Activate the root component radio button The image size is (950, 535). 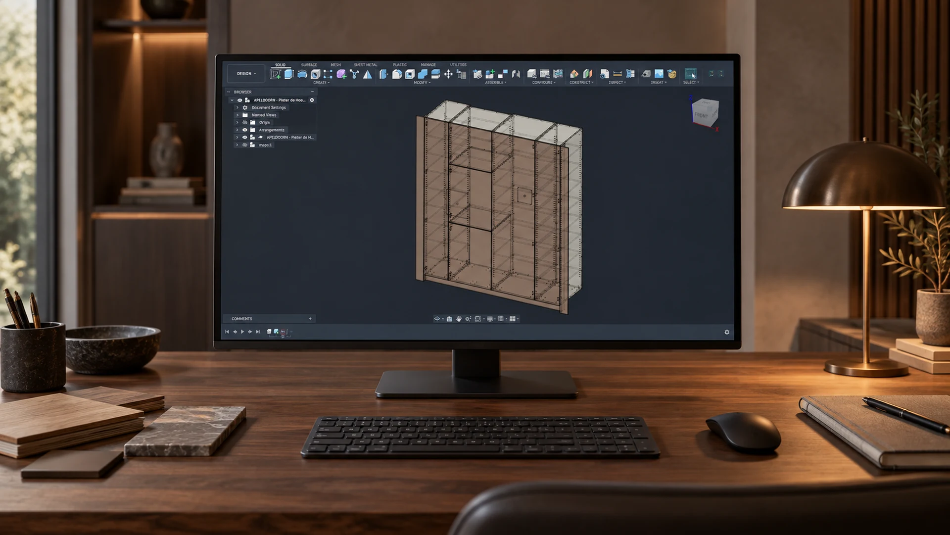[312, 100]
